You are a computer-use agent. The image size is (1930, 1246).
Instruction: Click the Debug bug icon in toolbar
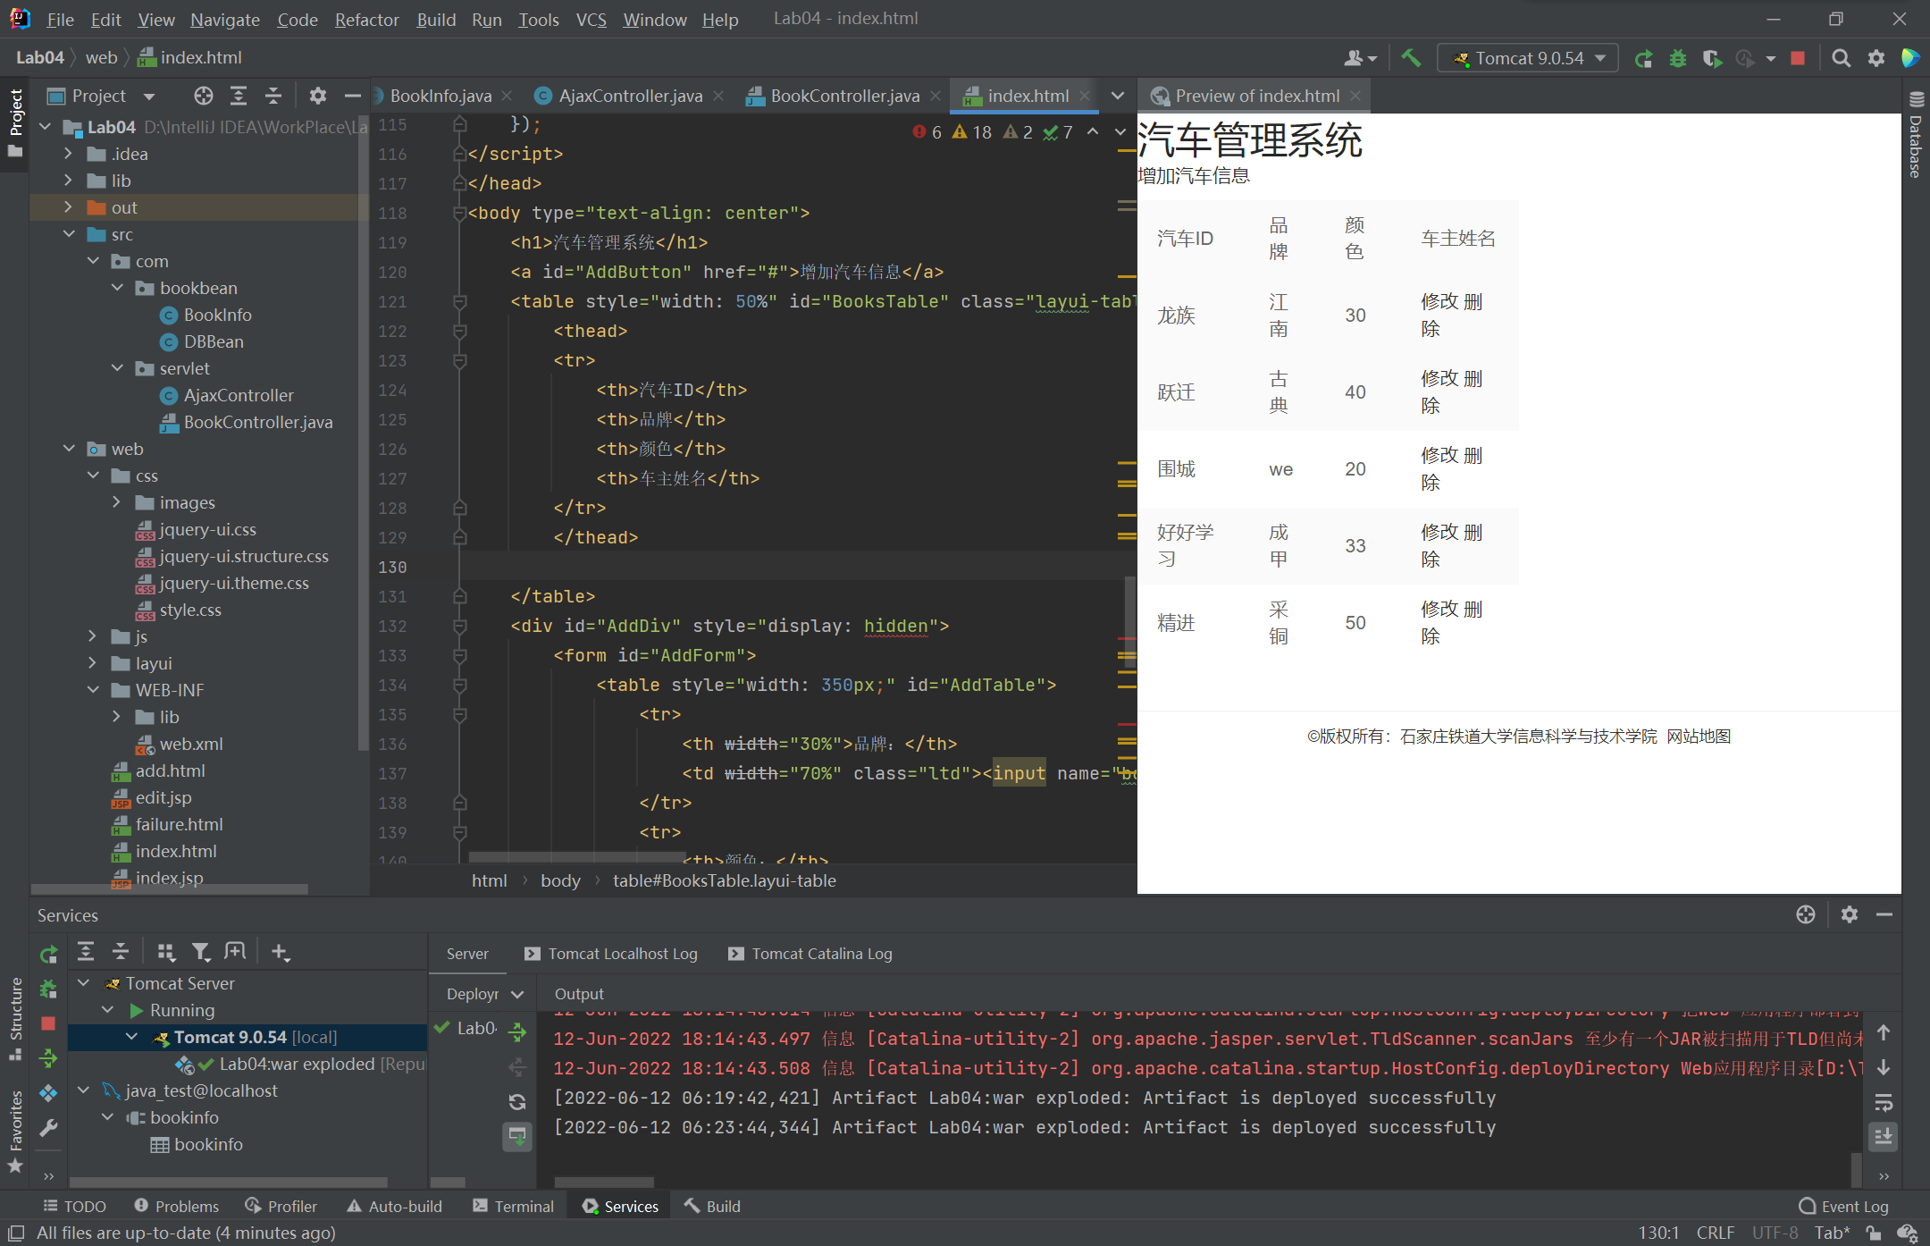click(1678, 58)
